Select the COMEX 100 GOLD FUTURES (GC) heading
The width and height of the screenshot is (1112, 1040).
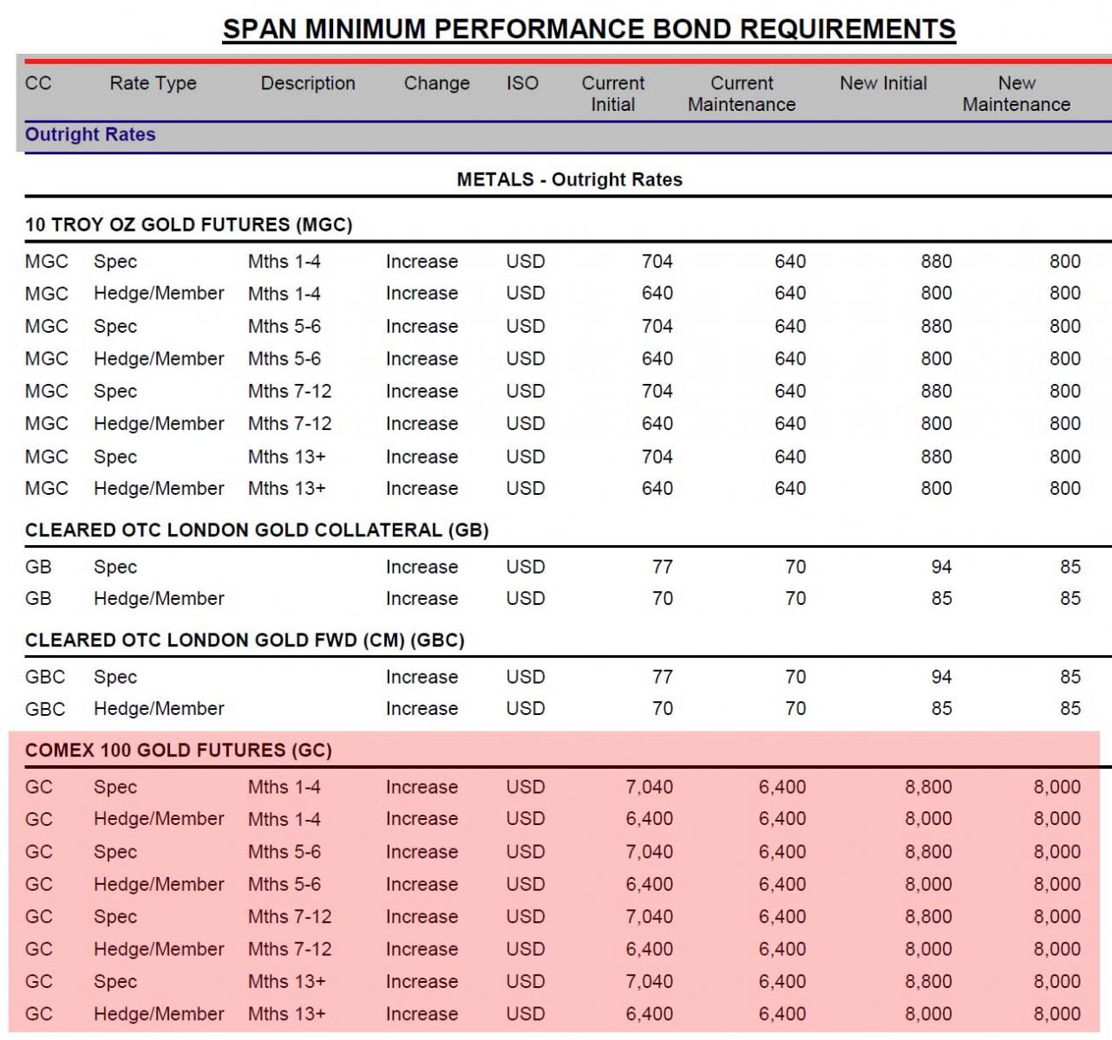point(179,751)
